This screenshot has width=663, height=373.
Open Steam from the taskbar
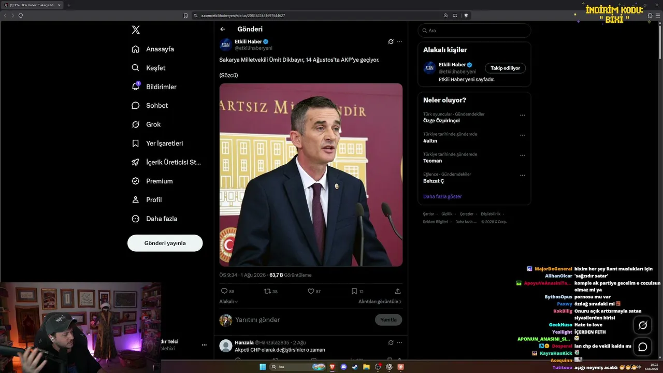click(355, 367)
